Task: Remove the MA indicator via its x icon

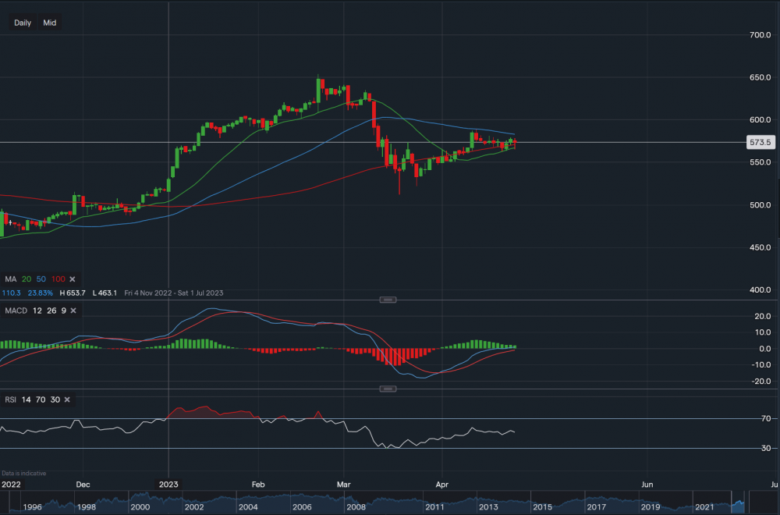Action: pos(71,279)
